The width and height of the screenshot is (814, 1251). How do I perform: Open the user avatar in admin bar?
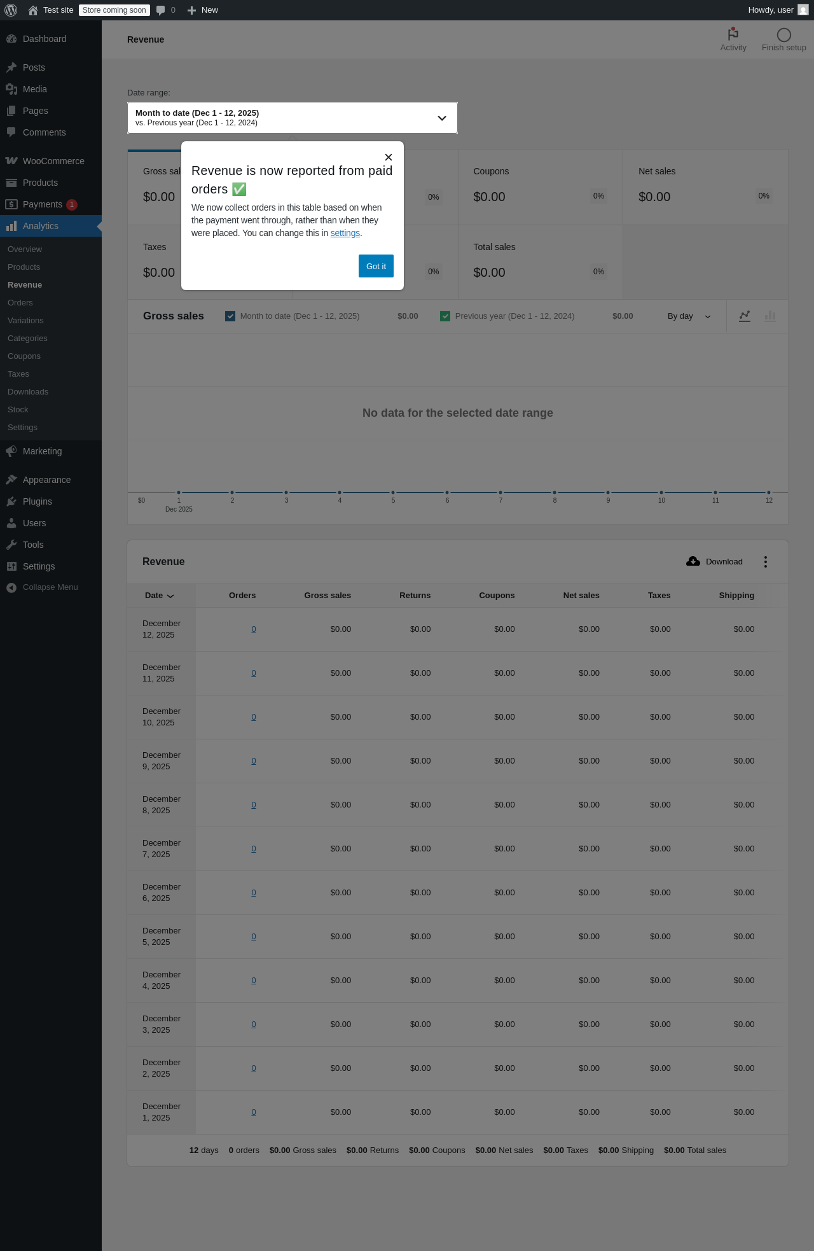pyautogui.click(x=803, y=10)
